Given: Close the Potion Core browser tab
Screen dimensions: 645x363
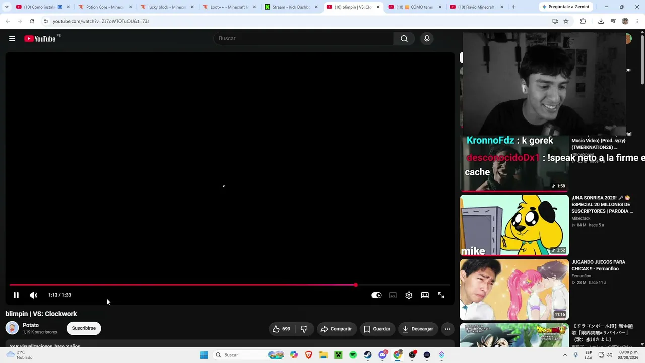Looking at the screenshot, I should (131, 7).
